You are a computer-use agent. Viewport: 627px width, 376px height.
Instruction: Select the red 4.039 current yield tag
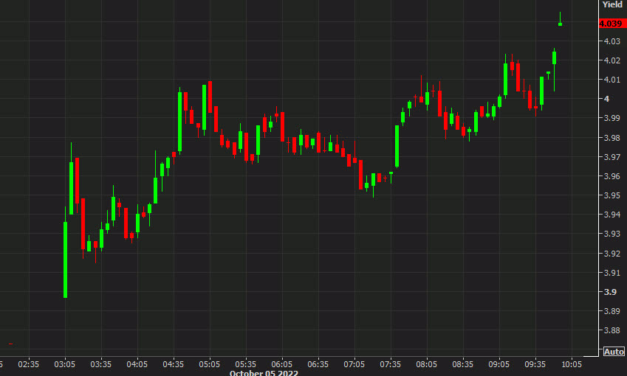[x=612, y=24]
